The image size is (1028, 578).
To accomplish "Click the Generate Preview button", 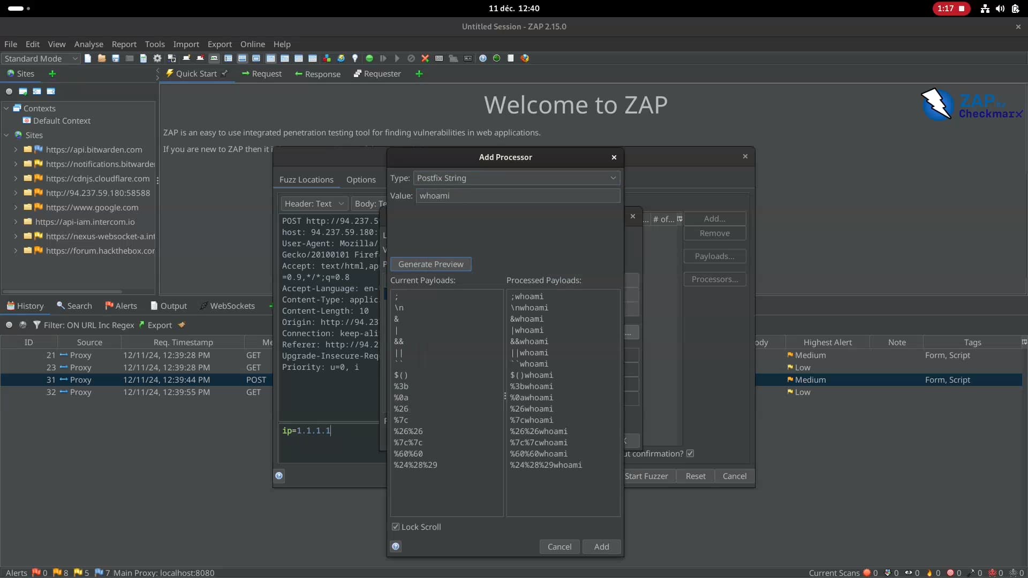I will coord(431,264).
